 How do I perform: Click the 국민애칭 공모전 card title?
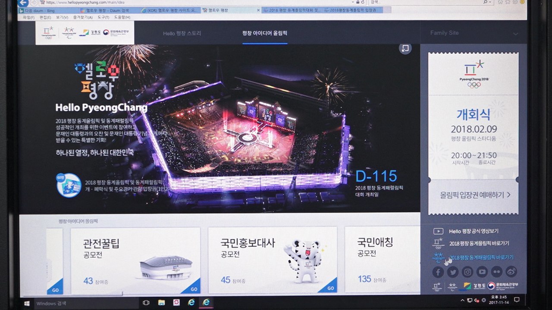point(375,246)
